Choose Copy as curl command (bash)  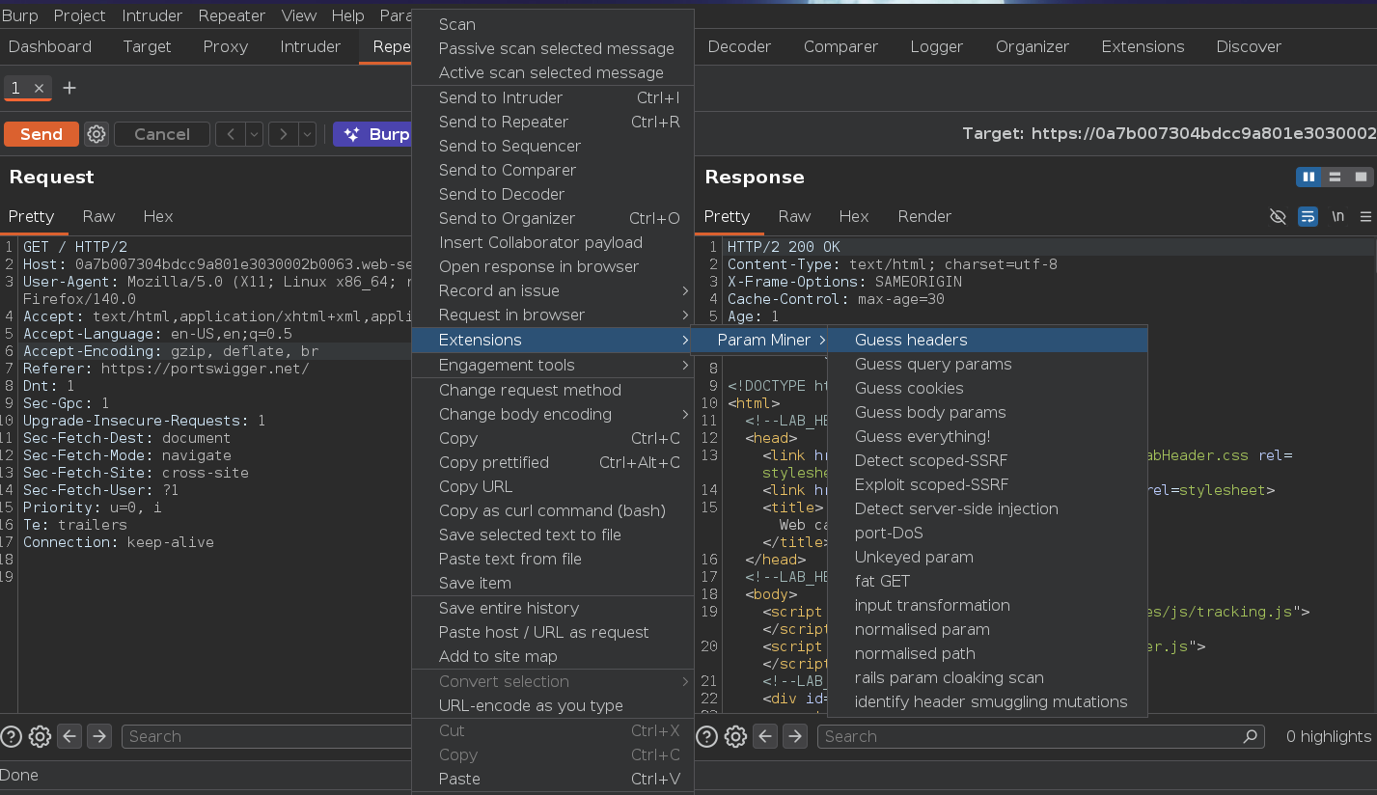click(x=553, y=510)
